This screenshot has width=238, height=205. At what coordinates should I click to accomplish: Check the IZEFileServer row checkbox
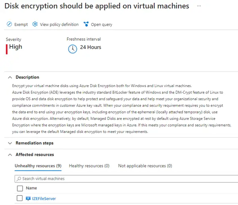click(20, 199)
